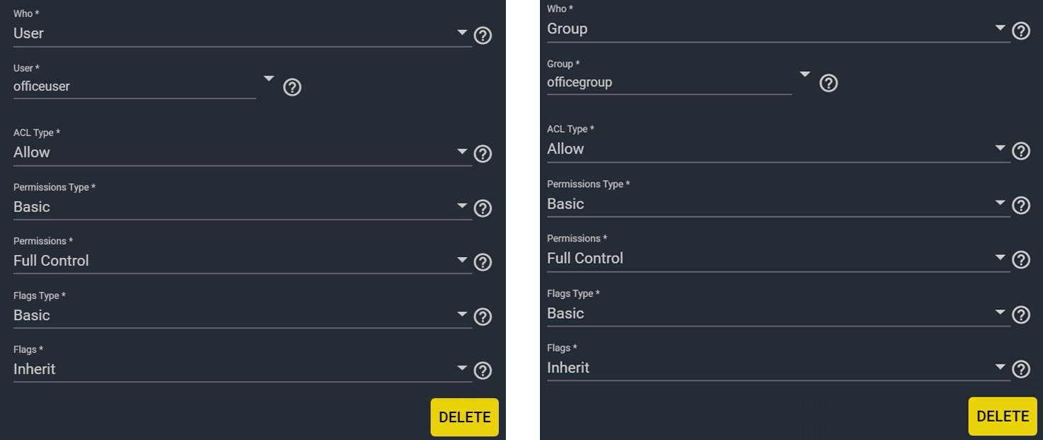Open help for Who field set to User

(x=482, y=35)
